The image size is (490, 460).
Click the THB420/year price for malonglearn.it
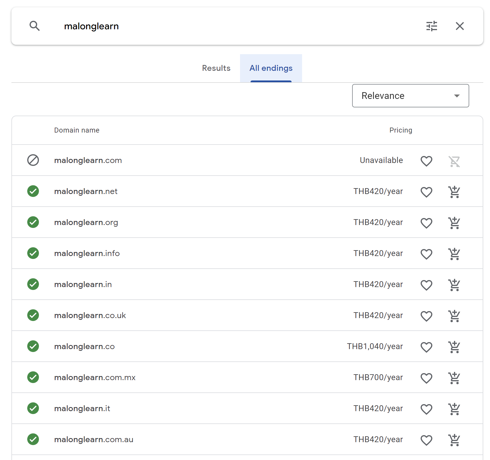(378, 408)
